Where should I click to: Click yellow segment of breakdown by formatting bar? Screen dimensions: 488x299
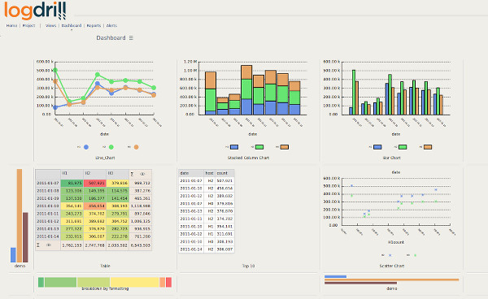click(x=134, y=282)
